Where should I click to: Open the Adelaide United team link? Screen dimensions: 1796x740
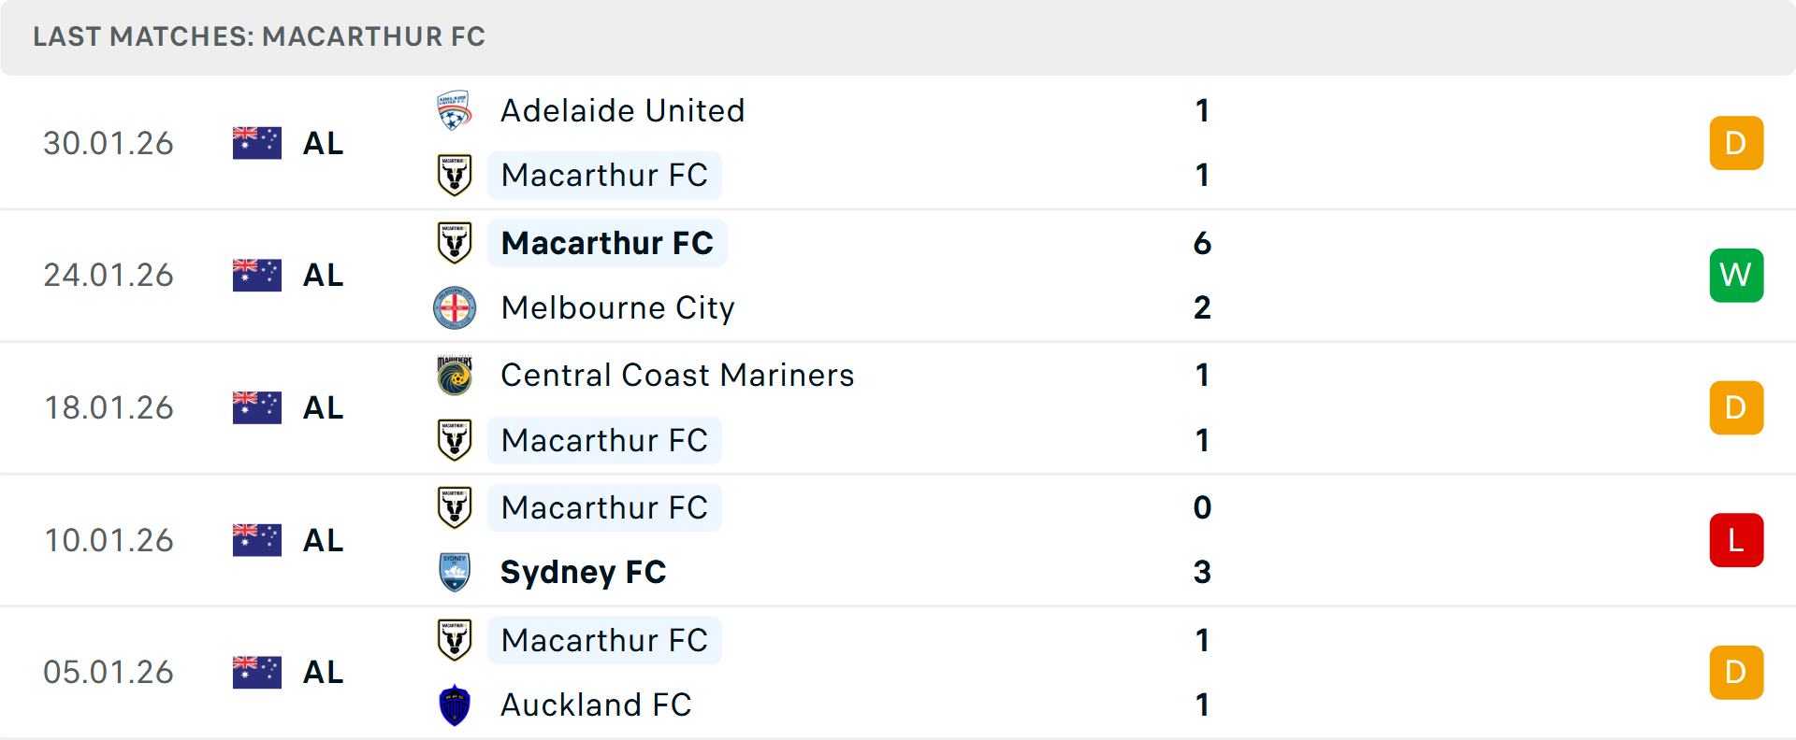[x=622, y=110]
